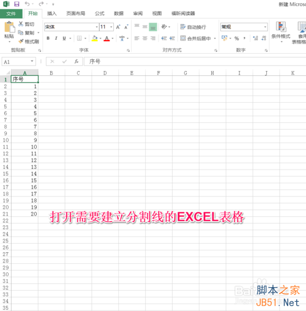
Task: Expand font color dropdown arrow
Action: (113, 38)
